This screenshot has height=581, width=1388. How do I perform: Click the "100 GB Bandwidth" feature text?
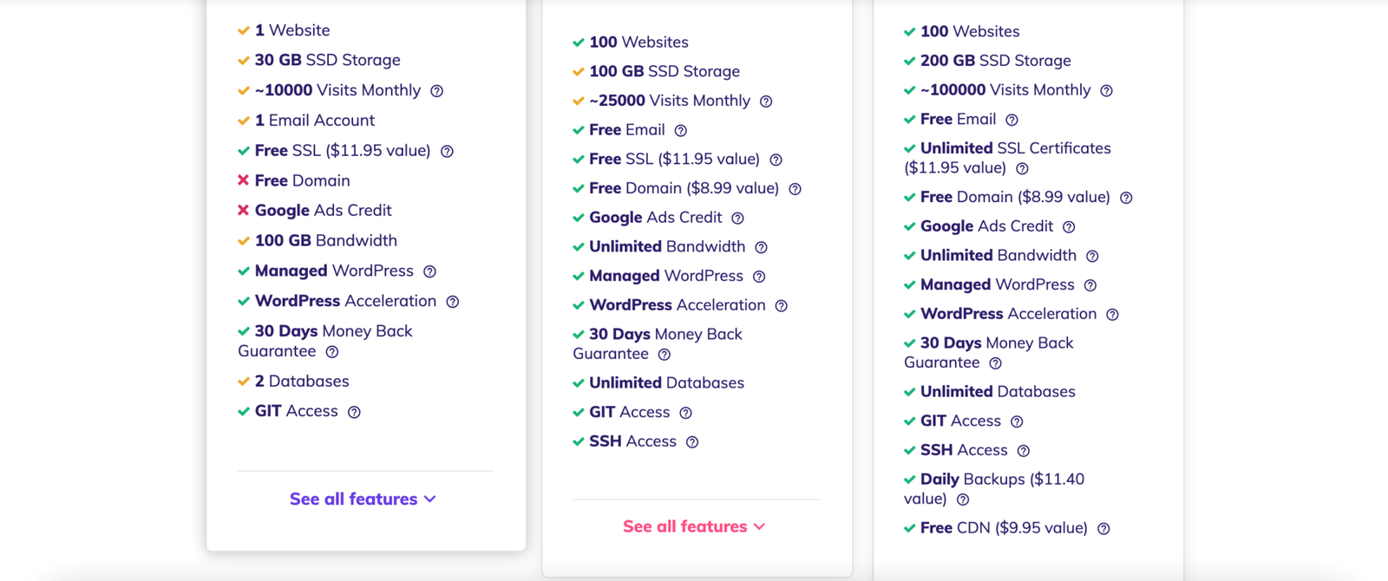click(325, 240)
